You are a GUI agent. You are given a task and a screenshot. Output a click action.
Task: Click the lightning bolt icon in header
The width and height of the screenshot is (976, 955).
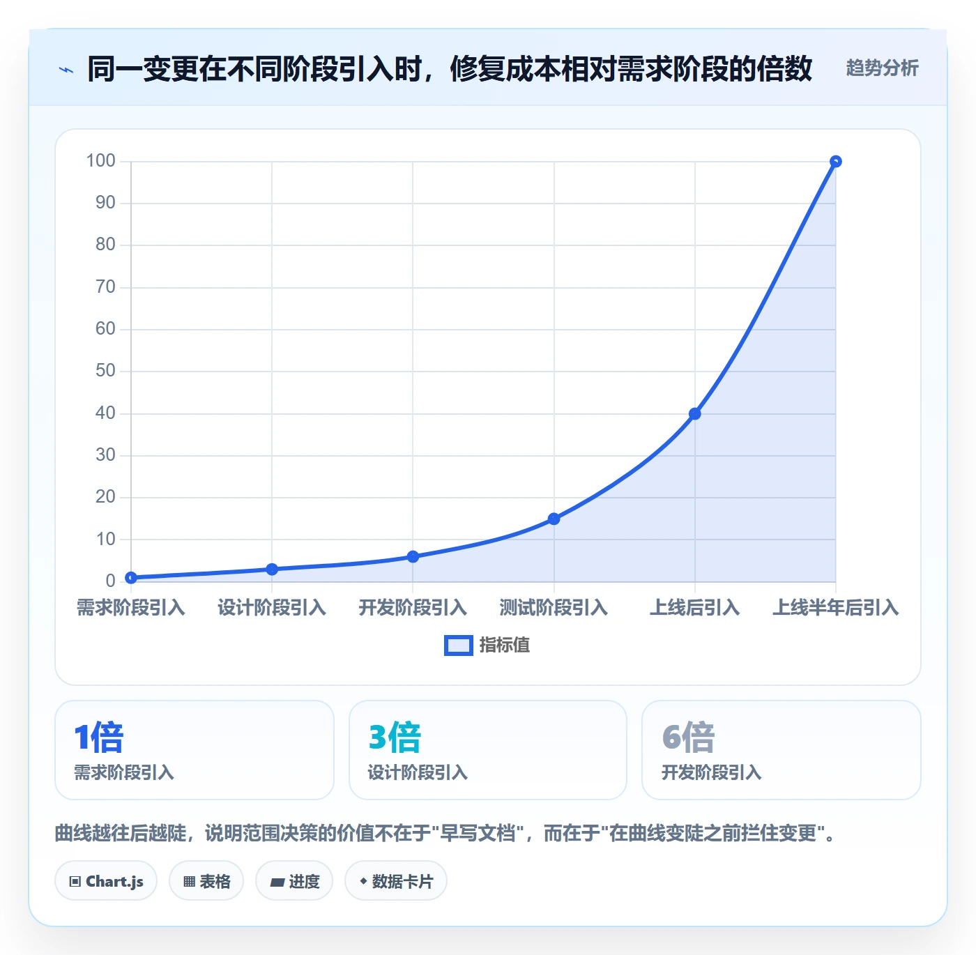(x=66, y=70)
